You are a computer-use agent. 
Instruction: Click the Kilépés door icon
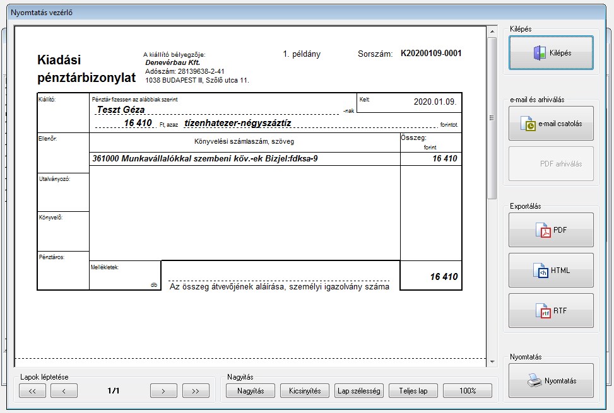click(x=539, y=53)
